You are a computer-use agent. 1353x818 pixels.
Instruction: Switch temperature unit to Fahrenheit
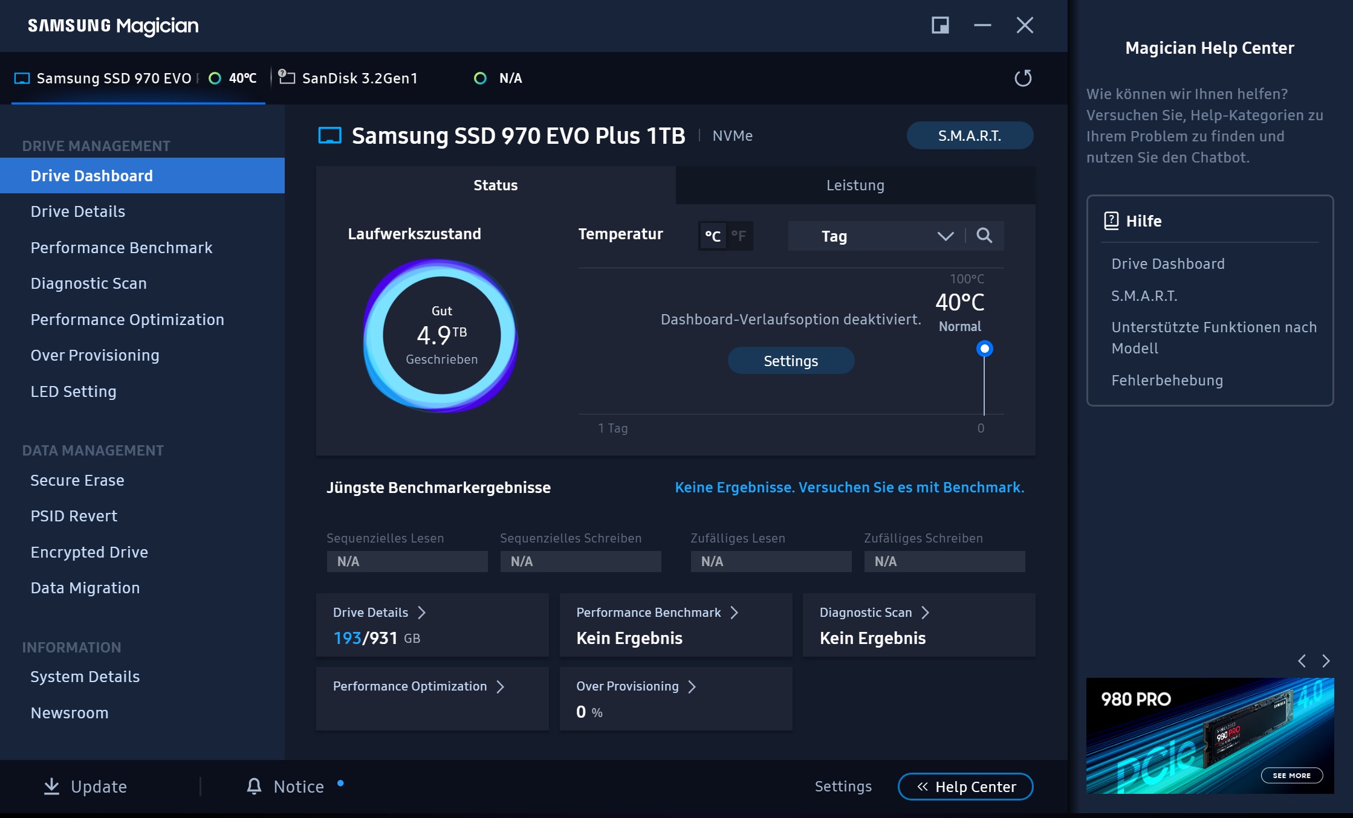(738, 236)
